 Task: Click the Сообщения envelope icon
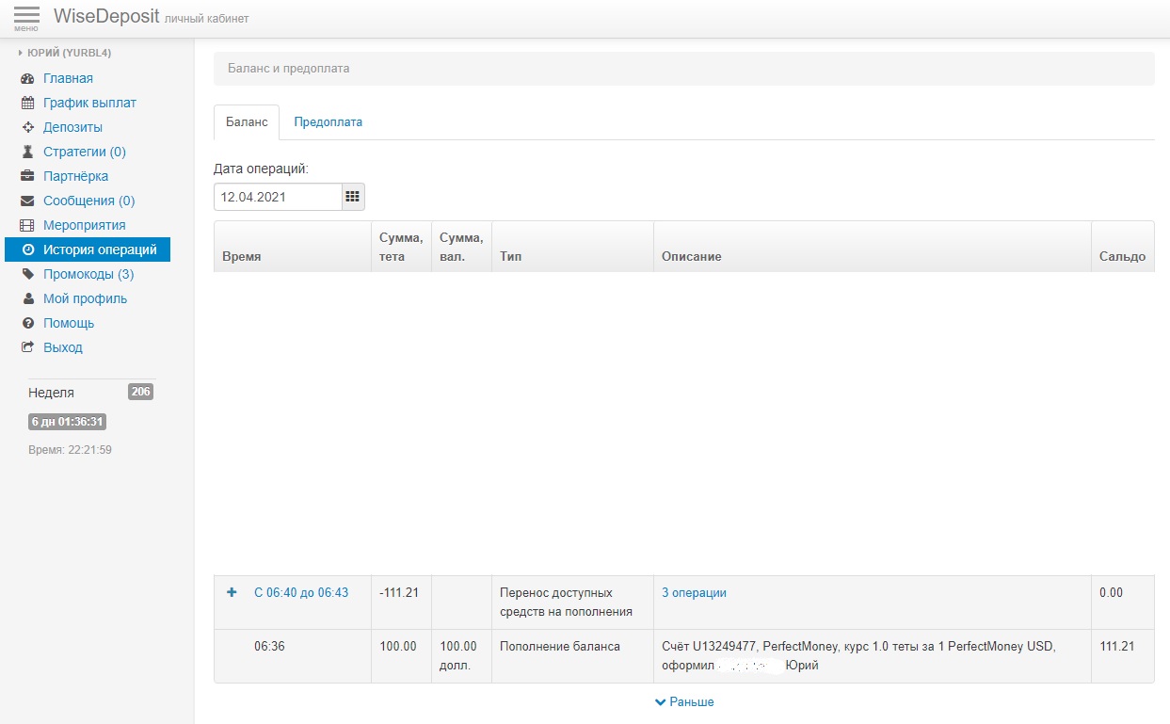[27, 201]
